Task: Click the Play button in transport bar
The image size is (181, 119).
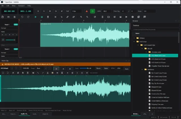Action: pos(44,11)
